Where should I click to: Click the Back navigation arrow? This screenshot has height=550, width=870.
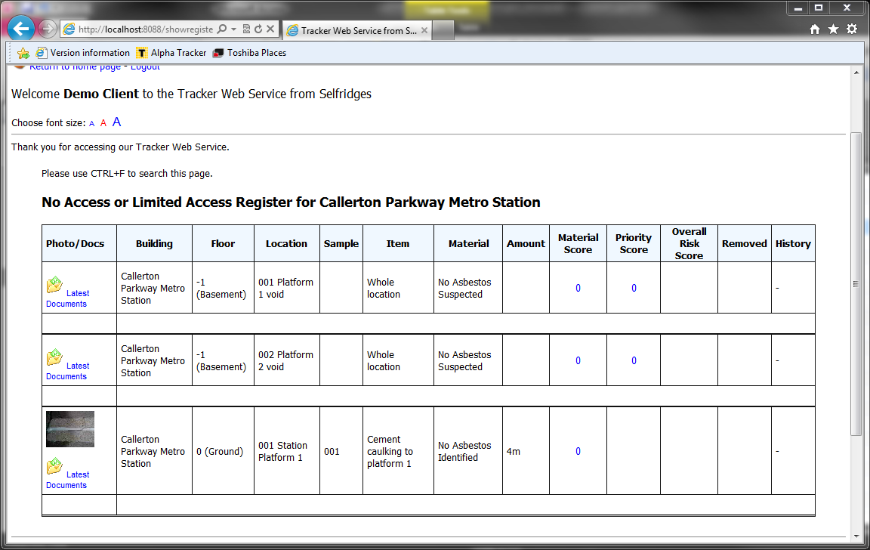point(20,28)
